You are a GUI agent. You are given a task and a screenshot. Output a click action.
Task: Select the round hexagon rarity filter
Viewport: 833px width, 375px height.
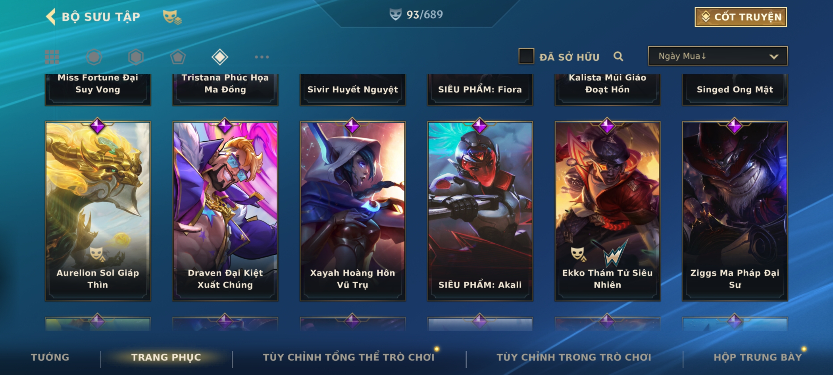(x=94, y=57)
